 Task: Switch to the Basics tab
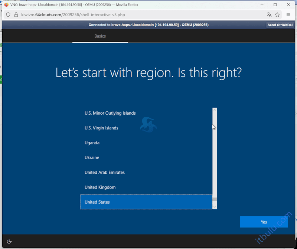coord(100,36)
